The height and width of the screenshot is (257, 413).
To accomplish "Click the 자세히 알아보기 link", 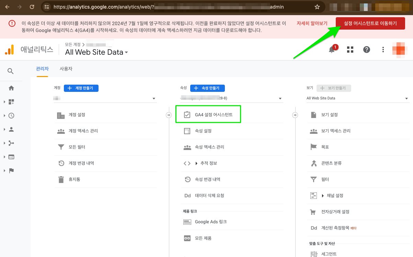I will coord(312,23).
